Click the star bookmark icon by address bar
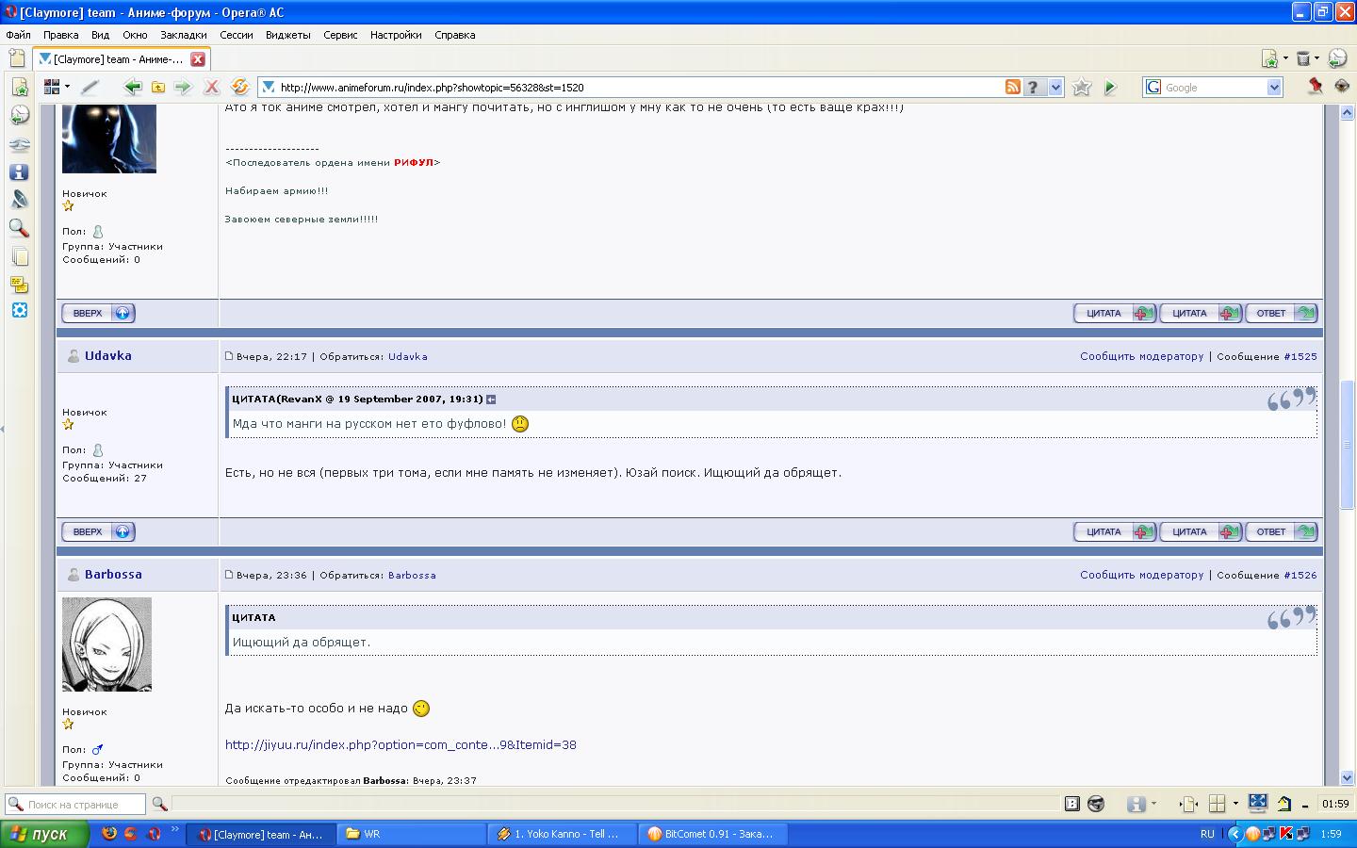The image size is (1357, 848). point(1082,87)
